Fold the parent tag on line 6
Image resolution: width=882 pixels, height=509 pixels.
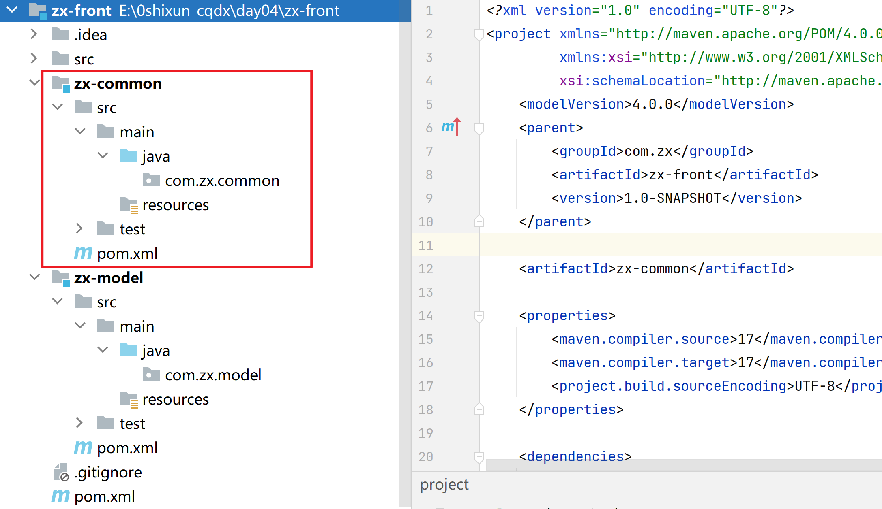(479, 128)
